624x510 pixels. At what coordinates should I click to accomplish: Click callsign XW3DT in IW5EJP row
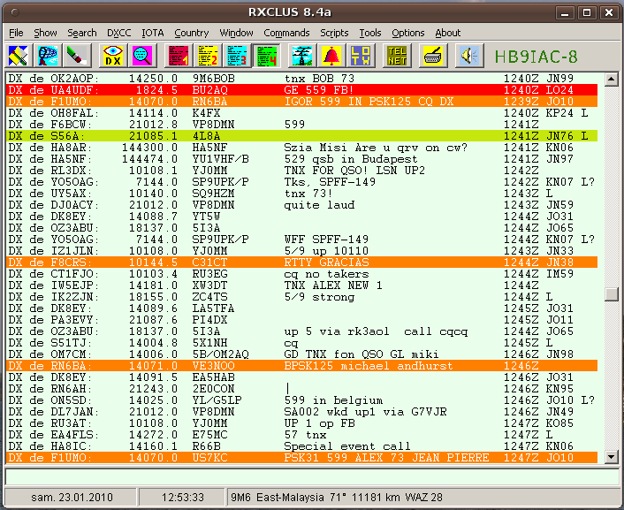point(209,285)
